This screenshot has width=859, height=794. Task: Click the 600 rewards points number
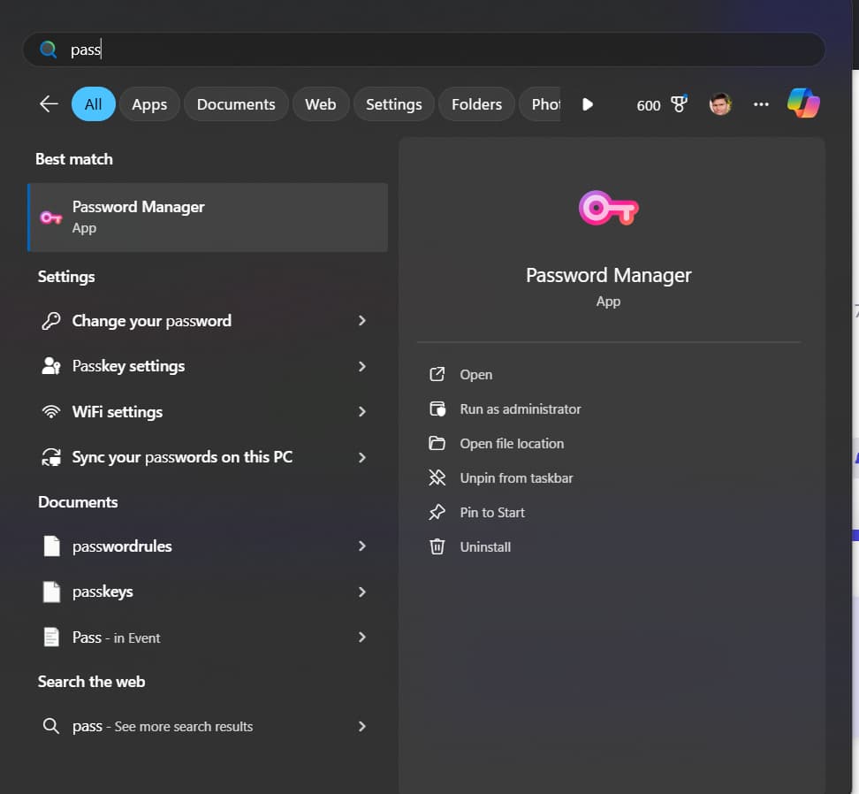(648, 105)
